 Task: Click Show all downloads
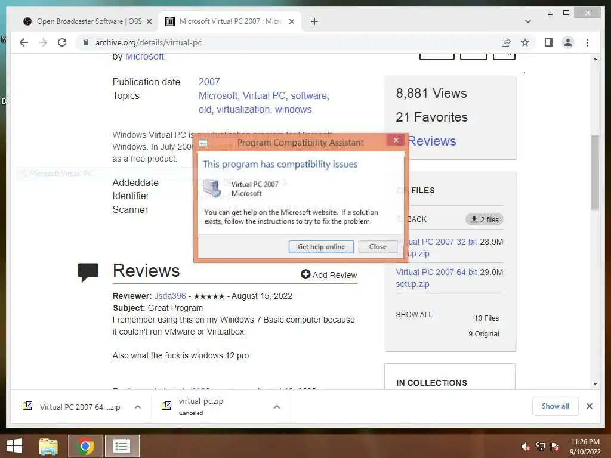click(556, 406)
